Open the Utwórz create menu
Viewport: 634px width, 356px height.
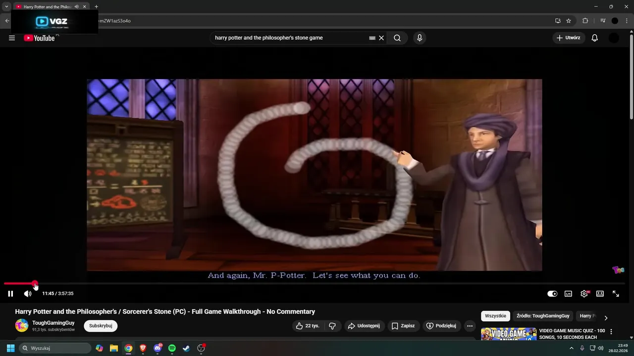(x=568, y=38)
